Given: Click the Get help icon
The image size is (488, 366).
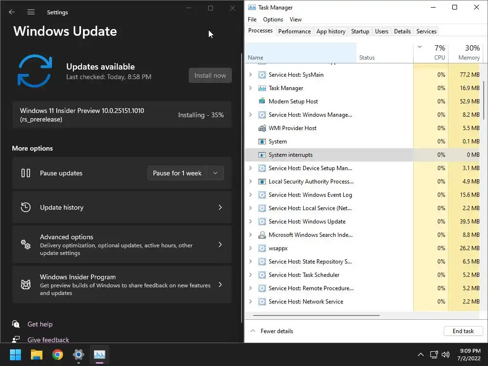Looking at the screenshot, I should tap(16, 324).
